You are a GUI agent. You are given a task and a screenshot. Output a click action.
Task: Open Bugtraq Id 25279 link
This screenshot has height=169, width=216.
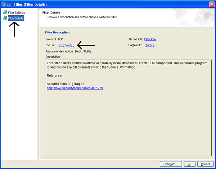click(149, 45)
